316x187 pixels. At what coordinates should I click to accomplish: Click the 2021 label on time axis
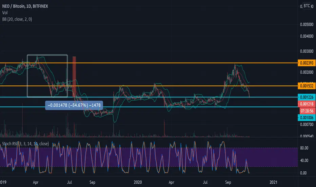[x=273, y=182]
